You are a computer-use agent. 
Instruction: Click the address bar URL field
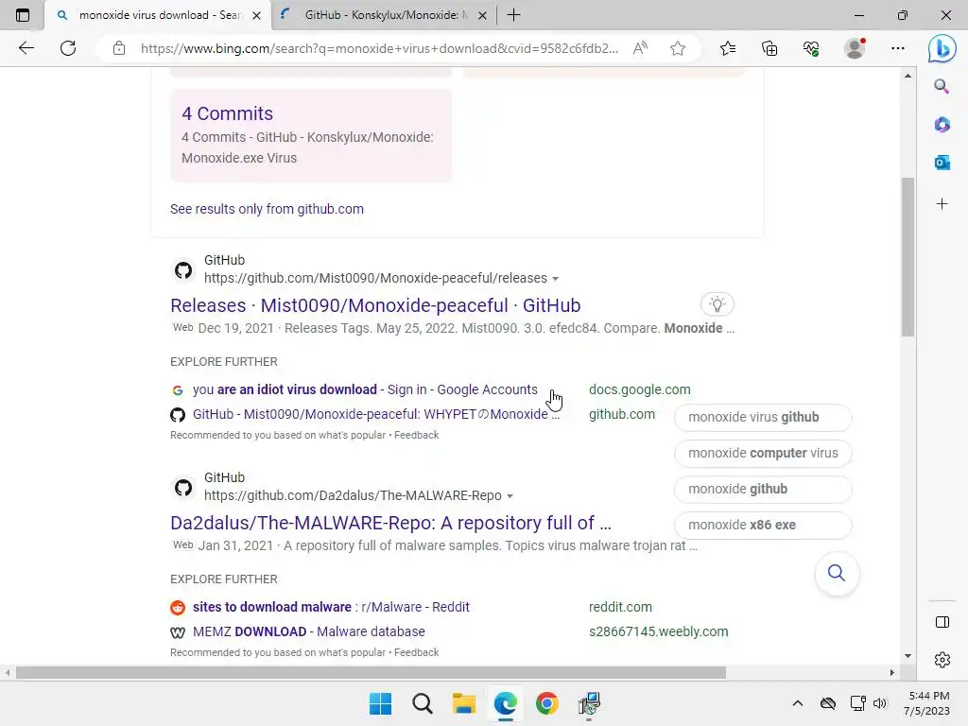379,49
